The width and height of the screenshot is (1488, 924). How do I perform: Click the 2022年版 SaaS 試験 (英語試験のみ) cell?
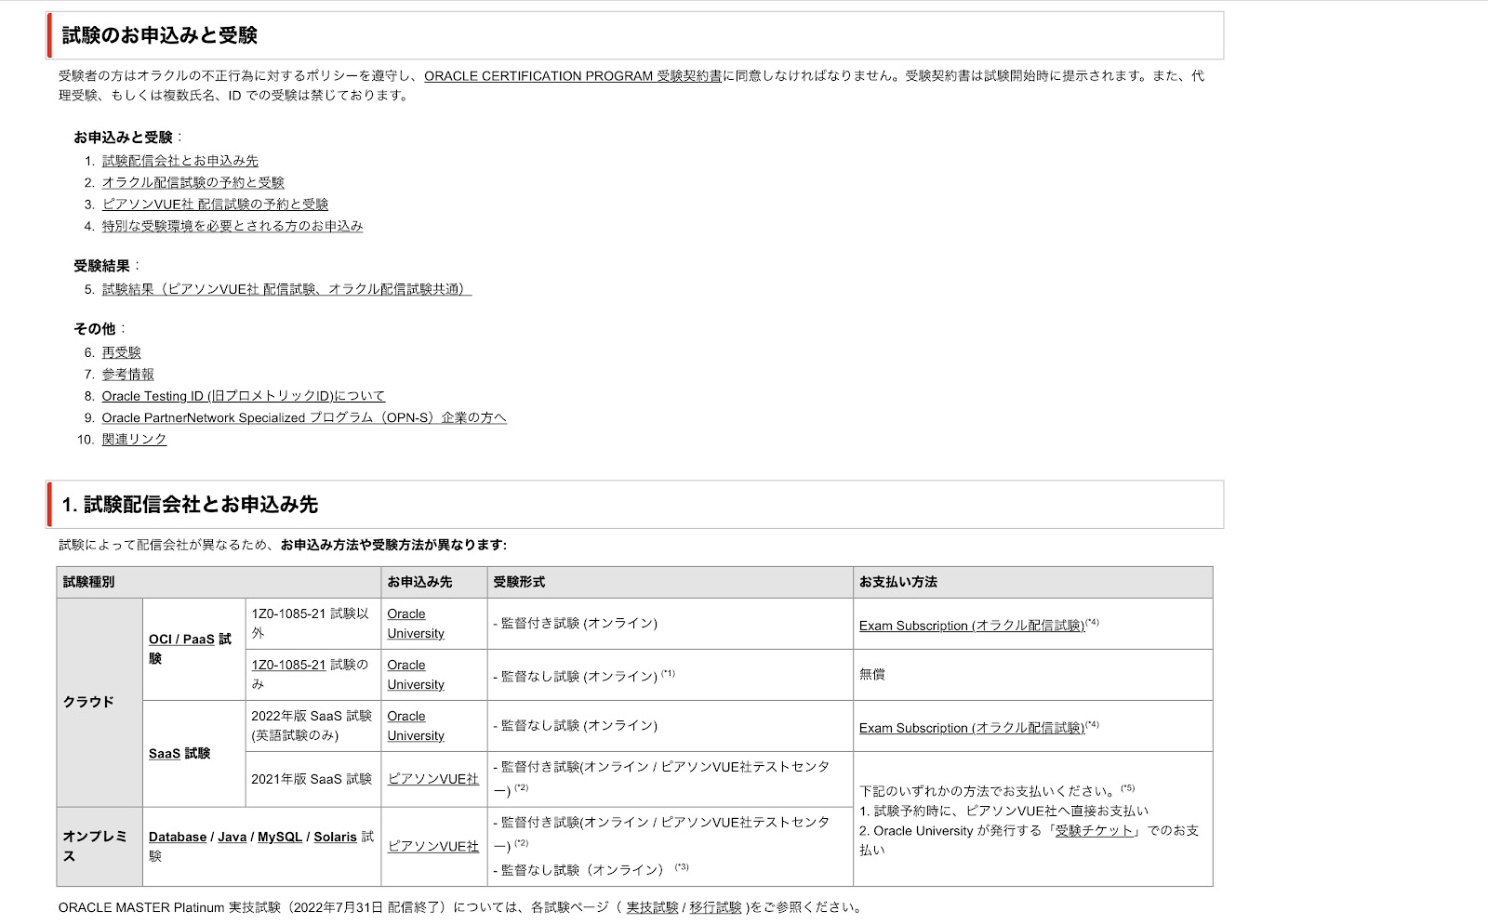coord(312,726)
